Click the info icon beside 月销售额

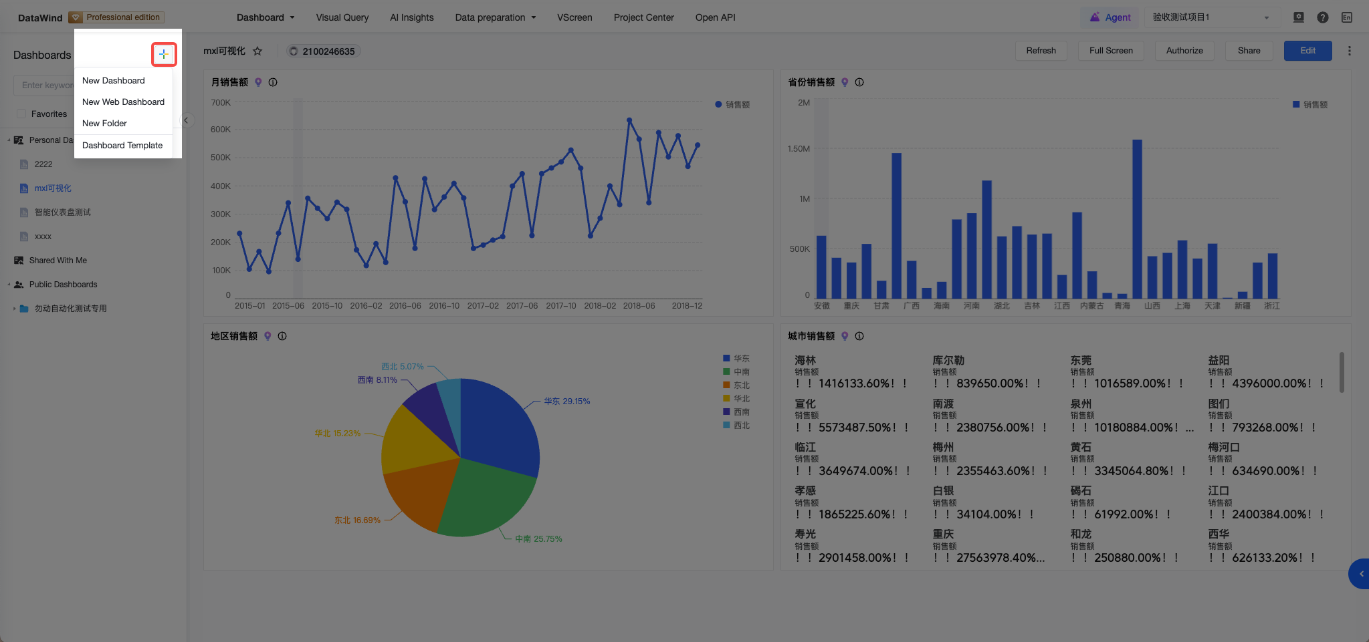[273, 82]
